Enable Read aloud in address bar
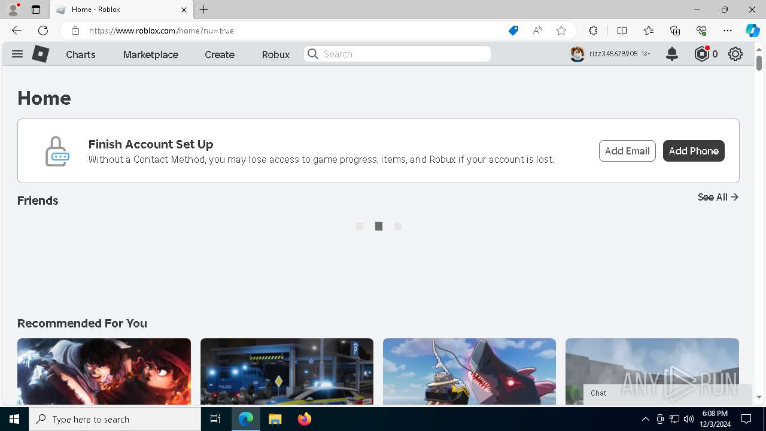 pos(537,31)
